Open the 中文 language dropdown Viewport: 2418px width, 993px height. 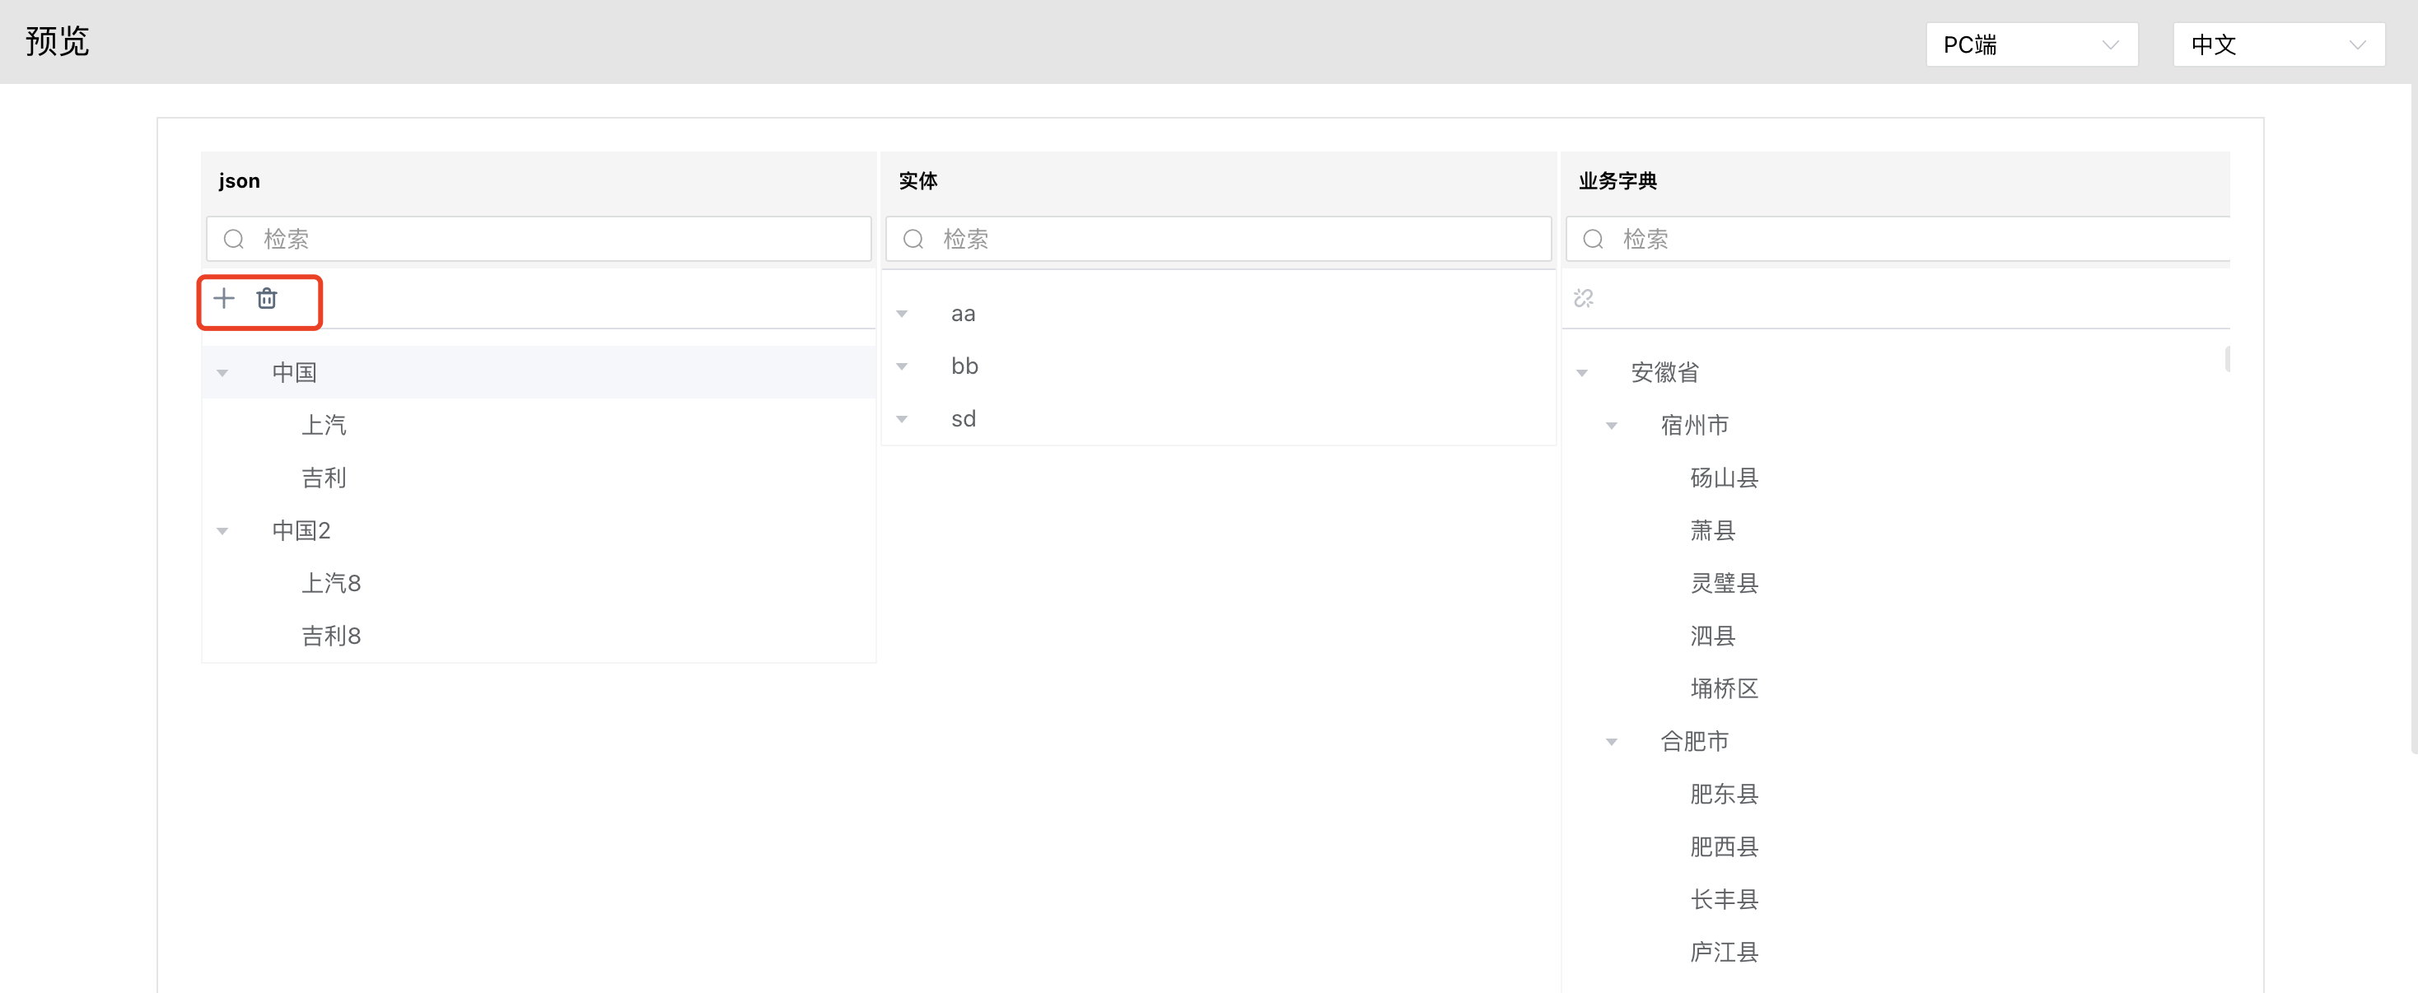point(2277,45)
